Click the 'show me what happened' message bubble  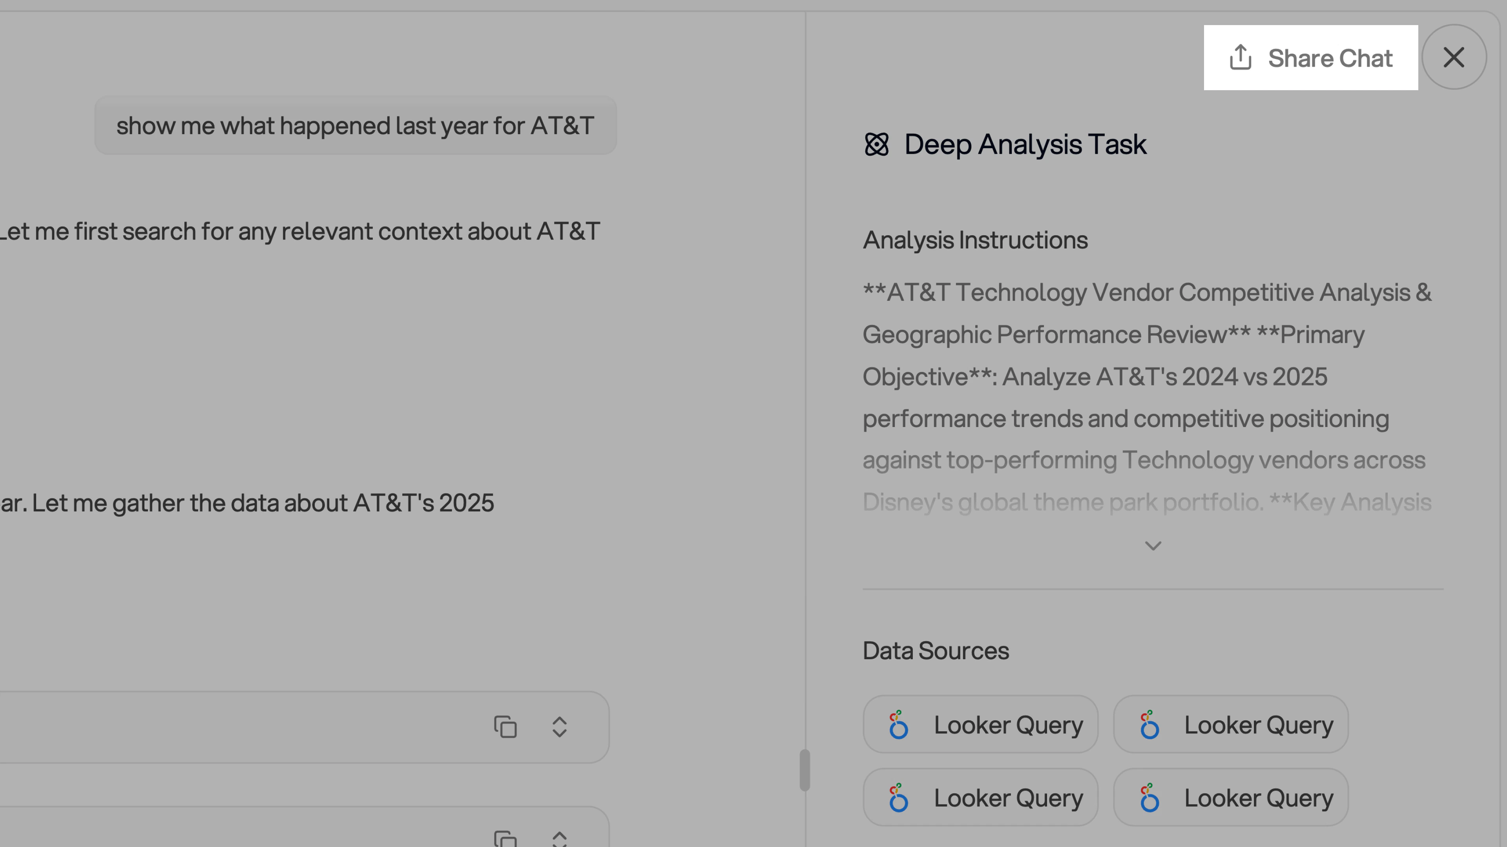(x=355, y=125)
